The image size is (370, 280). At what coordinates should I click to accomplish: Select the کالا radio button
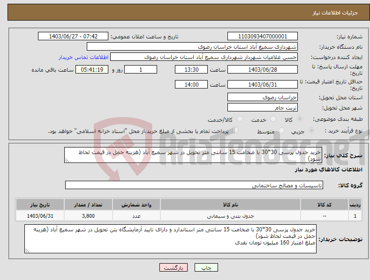tap(300, 119)
